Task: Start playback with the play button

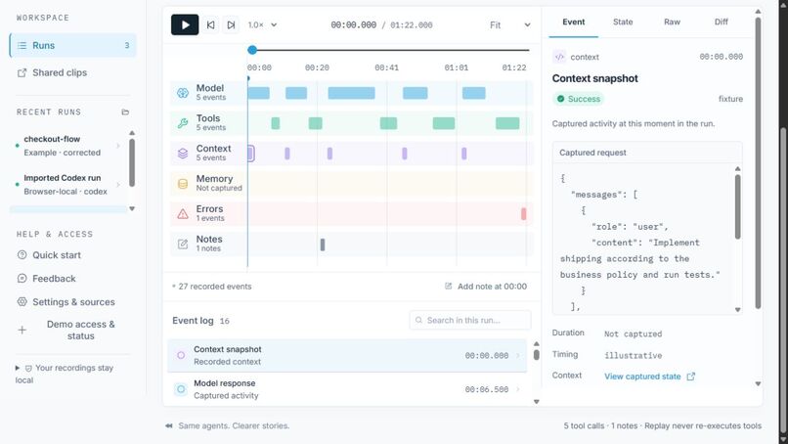Action: (185, 24)
